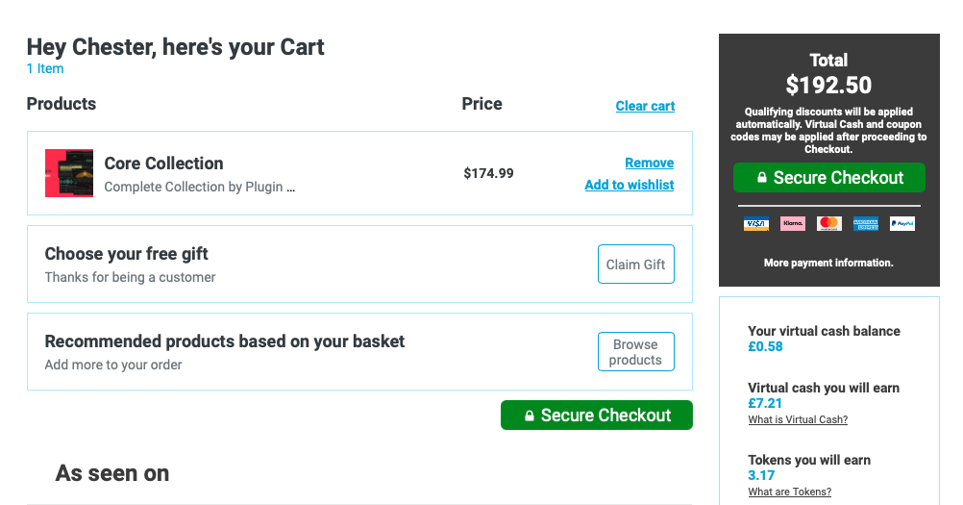
Task: Click the PayPal payment icon
Action: [x=901, y=224]
